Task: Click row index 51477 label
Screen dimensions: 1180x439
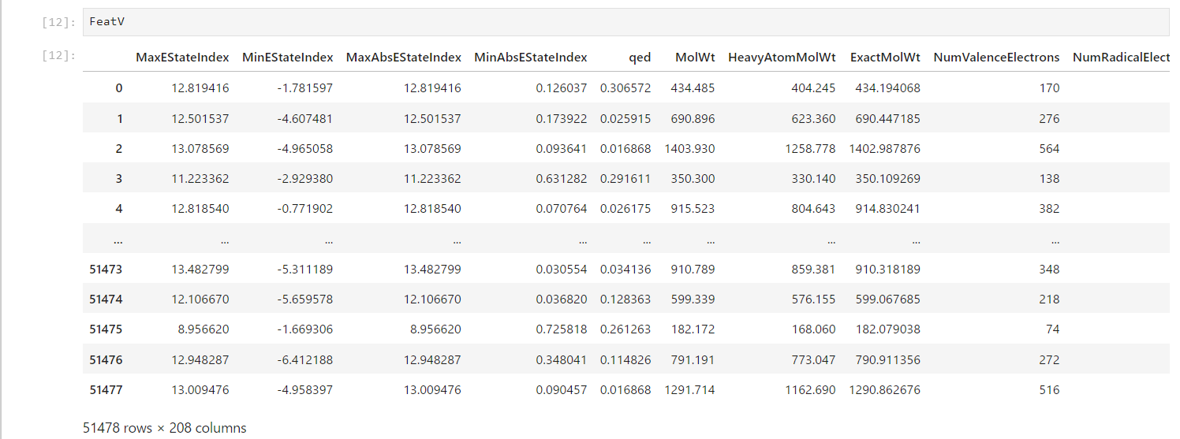Action: coord(106,389)
